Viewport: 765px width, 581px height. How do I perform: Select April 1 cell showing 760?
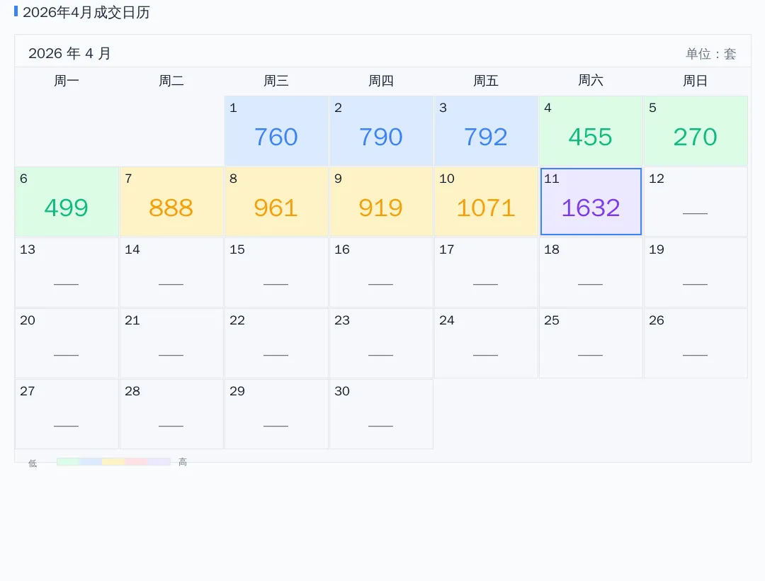tap(276, 131)
